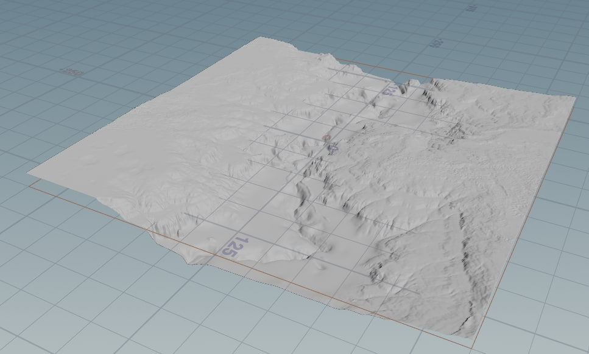
Task: Click the large "125" grid label by the front terrain edge
Action: point(236,247)
